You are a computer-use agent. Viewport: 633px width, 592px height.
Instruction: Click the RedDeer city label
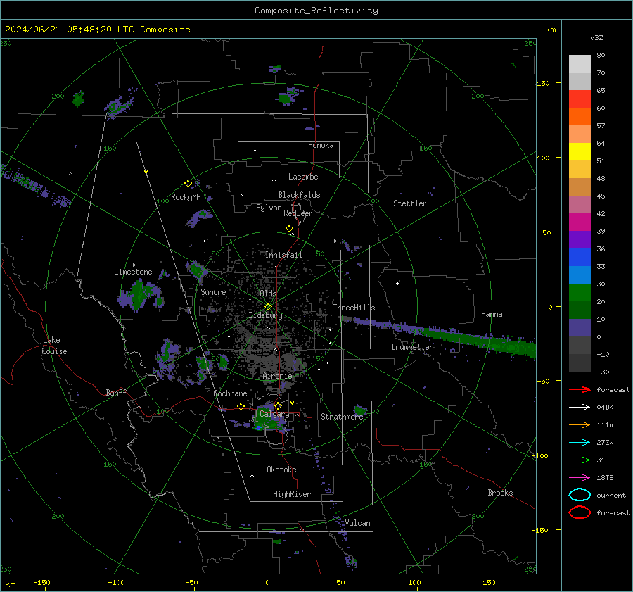pos(298,213)
